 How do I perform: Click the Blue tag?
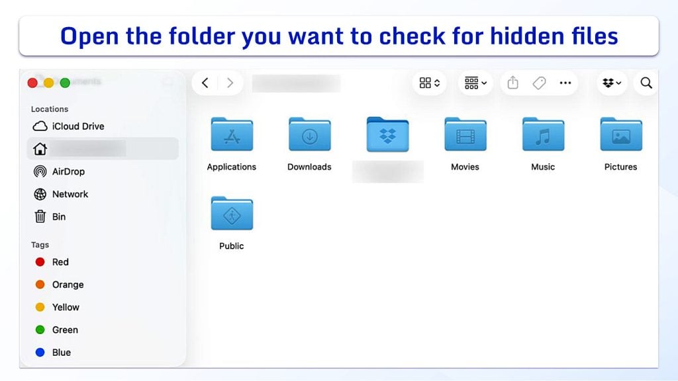[103, 352]
